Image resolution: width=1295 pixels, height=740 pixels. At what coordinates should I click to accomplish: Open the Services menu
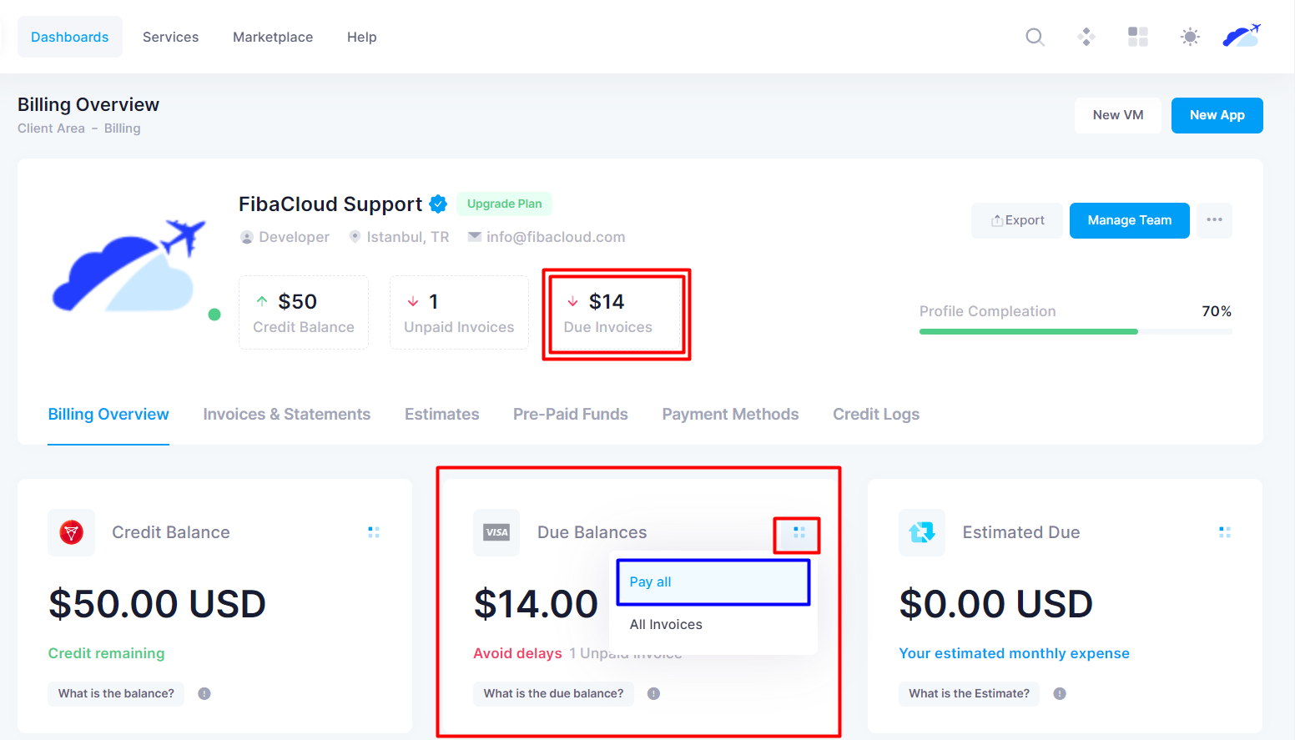[x=171, y=37]
